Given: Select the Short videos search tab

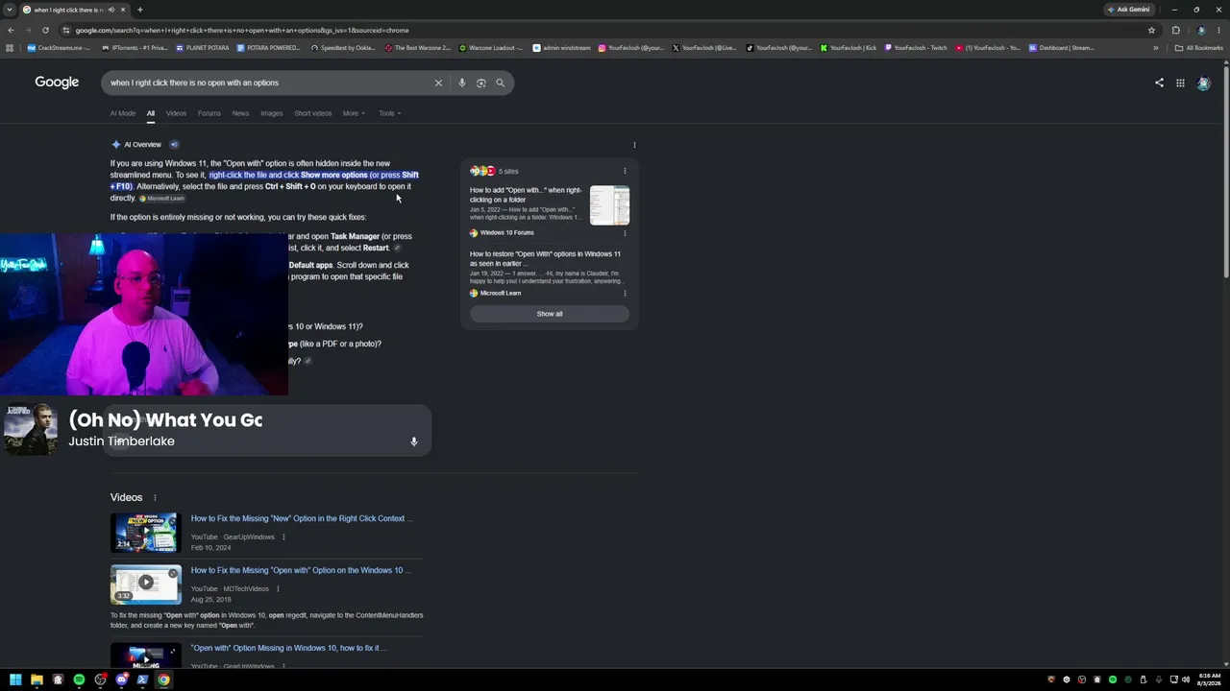Looking at the screenshot, I should click(313, 113).
